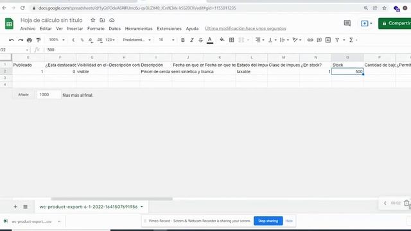Open the horizontal align dropdown

(x=259, y=40)
